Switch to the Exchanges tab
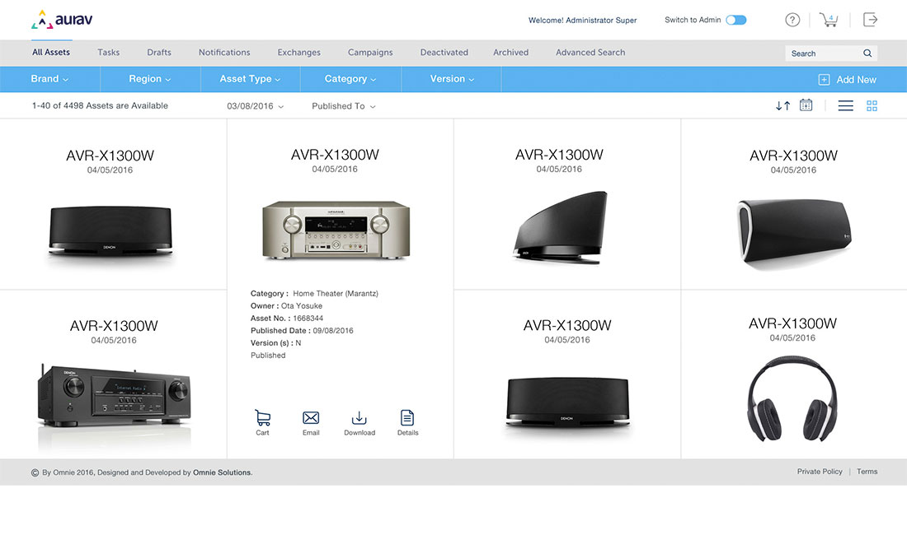This screenshot has width=907, height=535. pyautogui.click(x=299, y=52)
